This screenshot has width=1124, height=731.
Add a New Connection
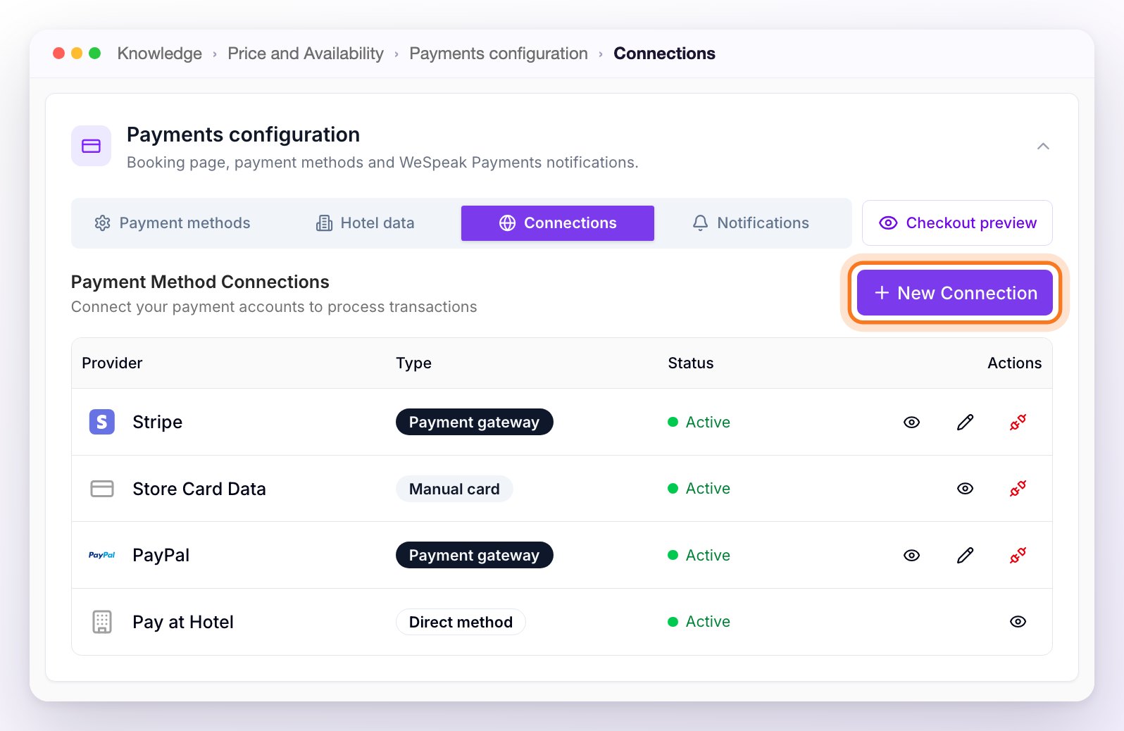pyautogui.click(x=955, y=293)
